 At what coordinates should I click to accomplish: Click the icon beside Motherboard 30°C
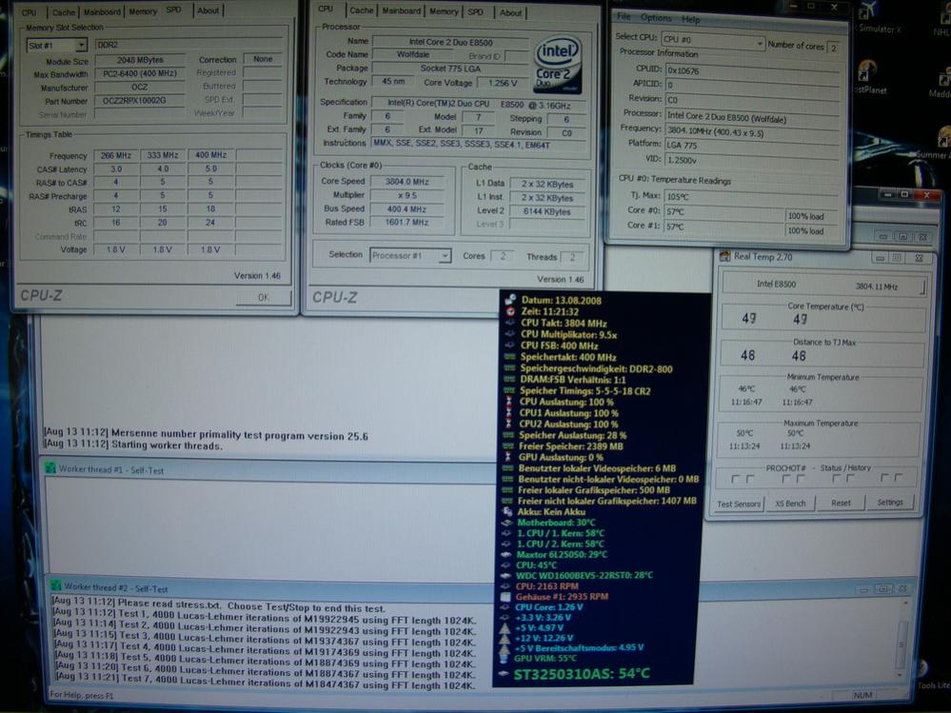tap(506, 522)
